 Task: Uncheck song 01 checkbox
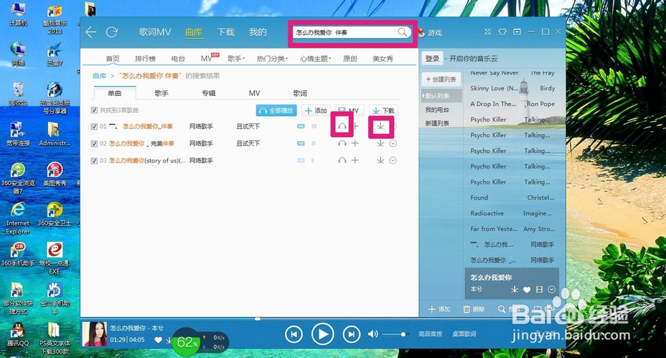point(95,126)
